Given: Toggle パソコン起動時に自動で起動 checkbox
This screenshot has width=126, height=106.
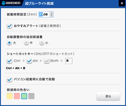Looking at the screenshot, I should click(9, 79).
